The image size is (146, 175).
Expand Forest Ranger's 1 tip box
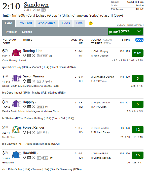(43, 132)
